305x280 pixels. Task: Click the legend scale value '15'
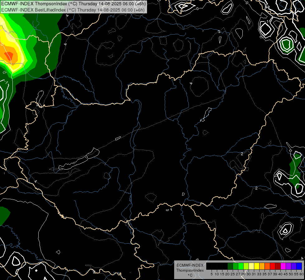(x=222, y=274)
